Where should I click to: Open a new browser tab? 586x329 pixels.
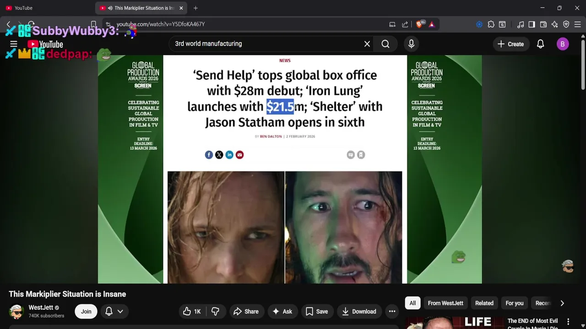[195, 8]
